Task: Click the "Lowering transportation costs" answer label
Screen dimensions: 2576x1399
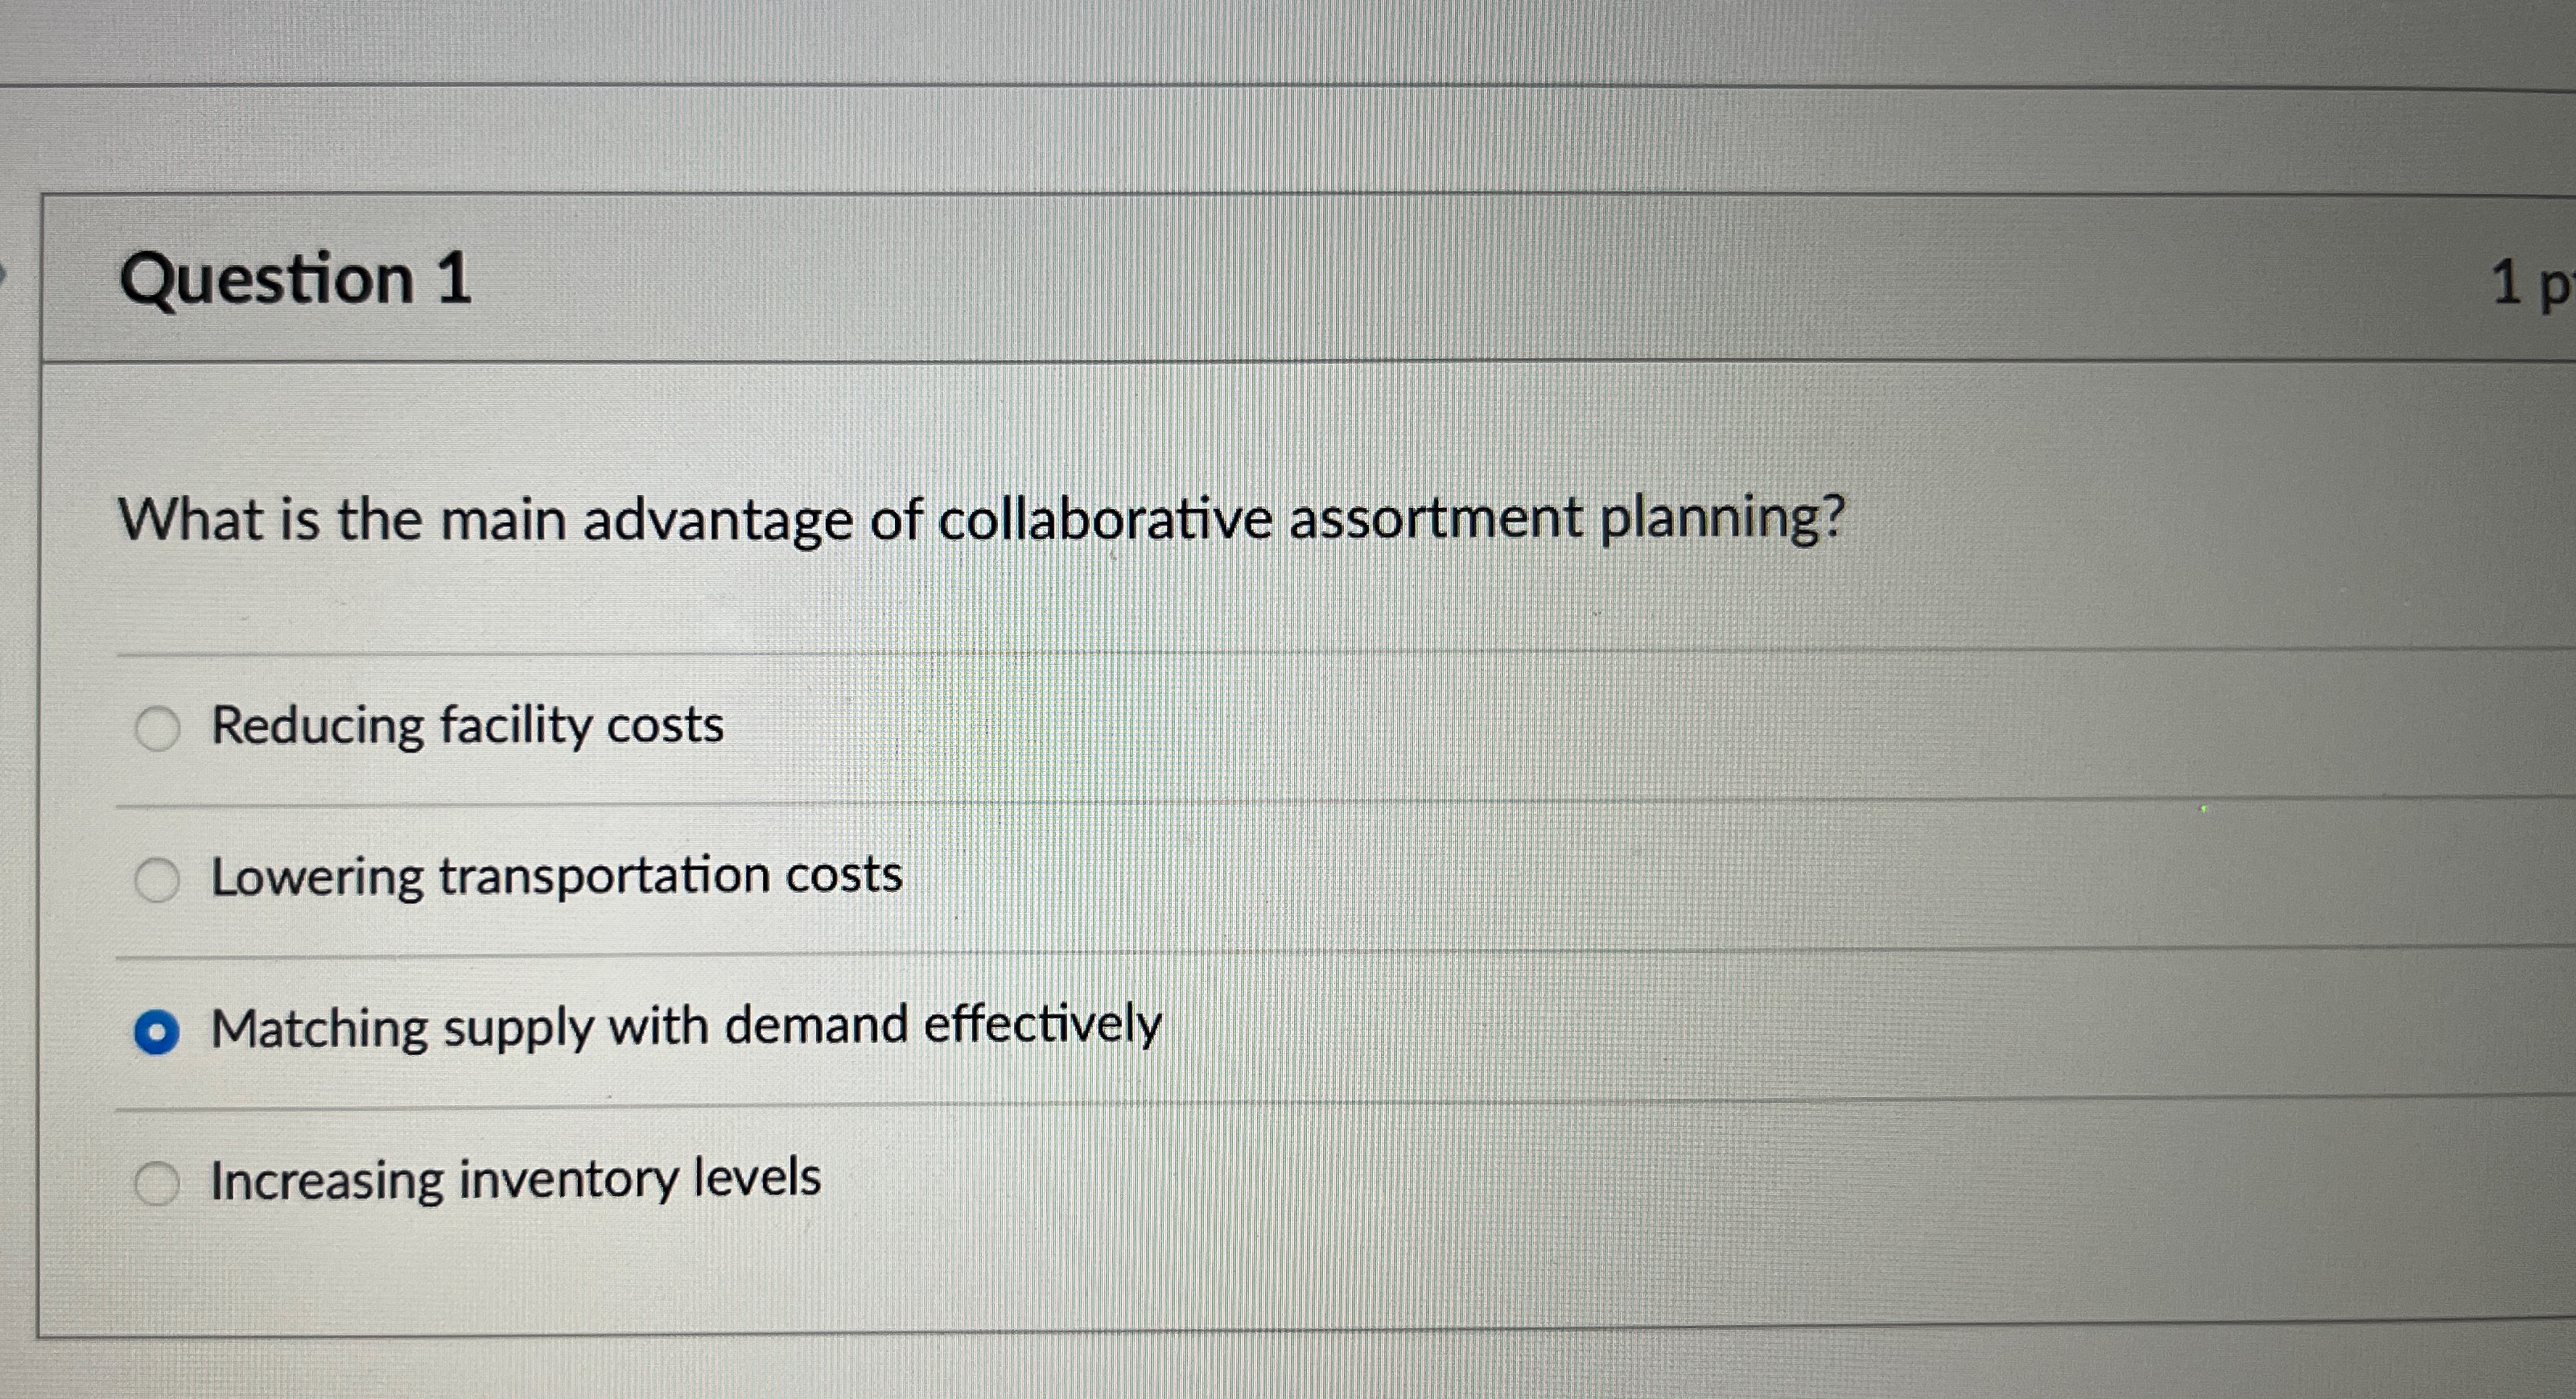Action: pos(556,876)
